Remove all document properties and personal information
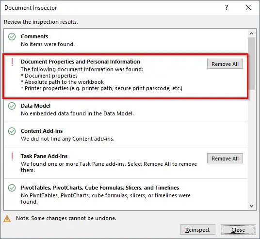260x239 pixels. click(225, 64)
